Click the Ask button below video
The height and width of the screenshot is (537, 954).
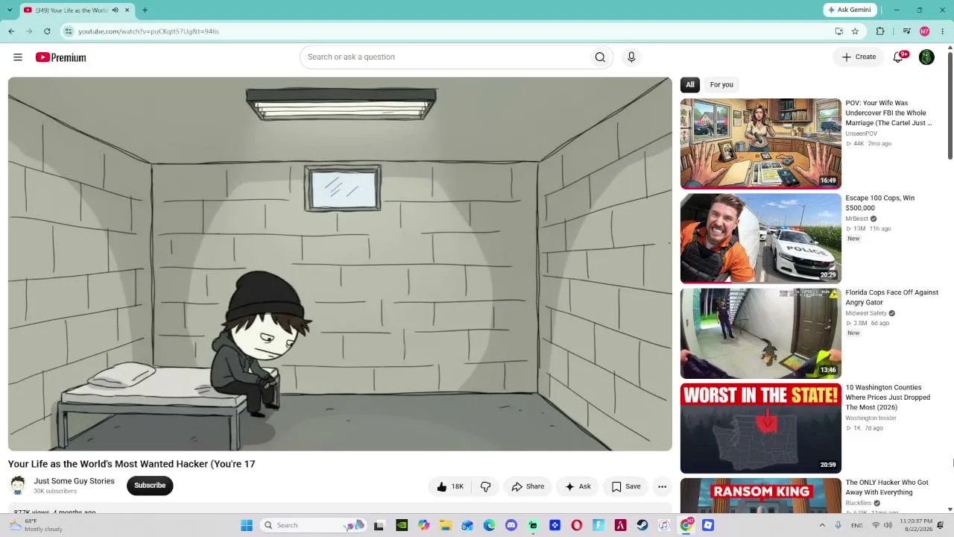pyautogui.click(x=578, y=486)
